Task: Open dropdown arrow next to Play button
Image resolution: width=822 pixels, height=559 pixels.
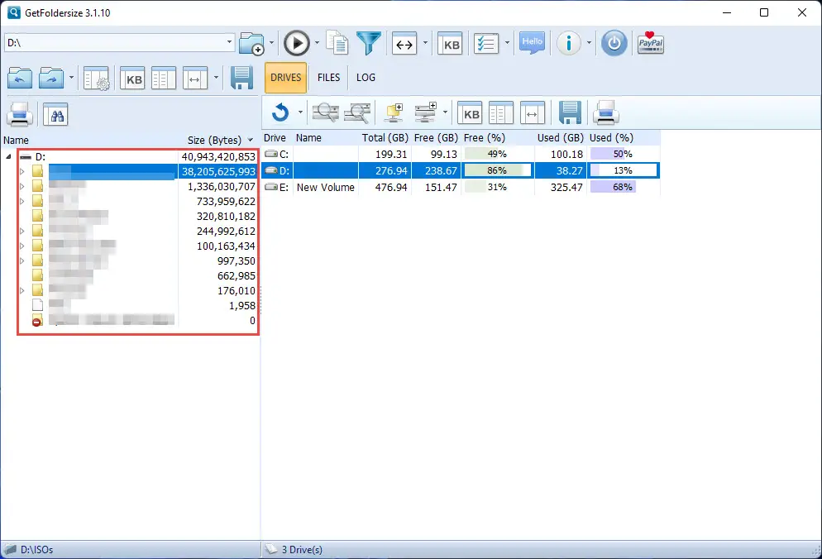Action: 317,43
